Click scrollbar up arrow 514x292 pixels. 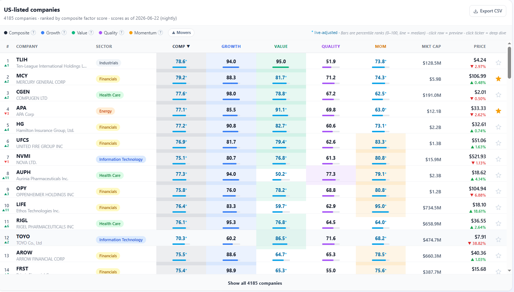(x=509, y=44)
